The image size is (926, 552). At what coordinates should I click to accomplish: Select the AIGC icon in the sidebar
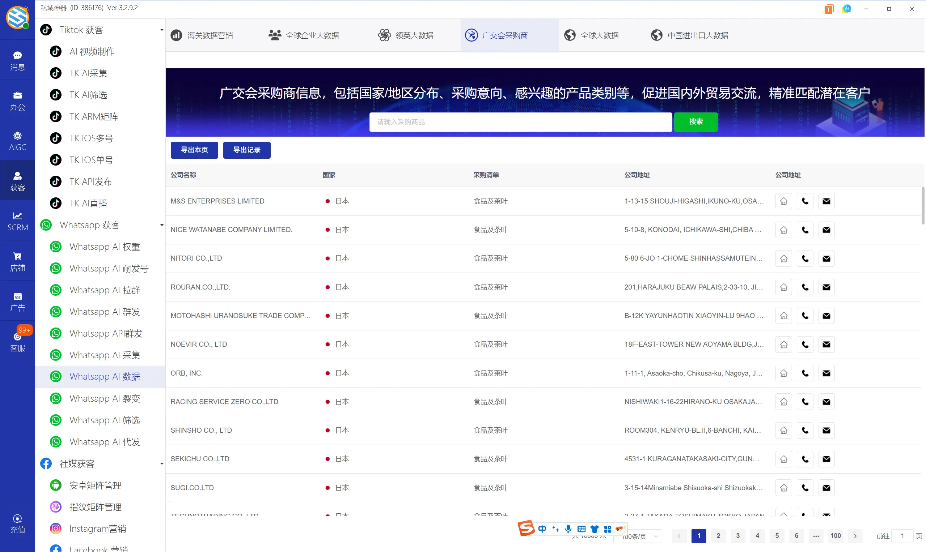click(x=17, y=140)
